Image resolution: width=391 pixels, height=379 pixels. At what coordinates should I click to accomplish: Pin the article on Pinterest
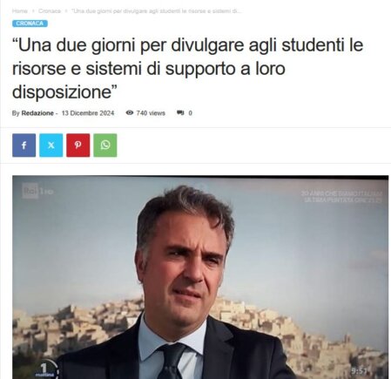[x=78, y=146]
